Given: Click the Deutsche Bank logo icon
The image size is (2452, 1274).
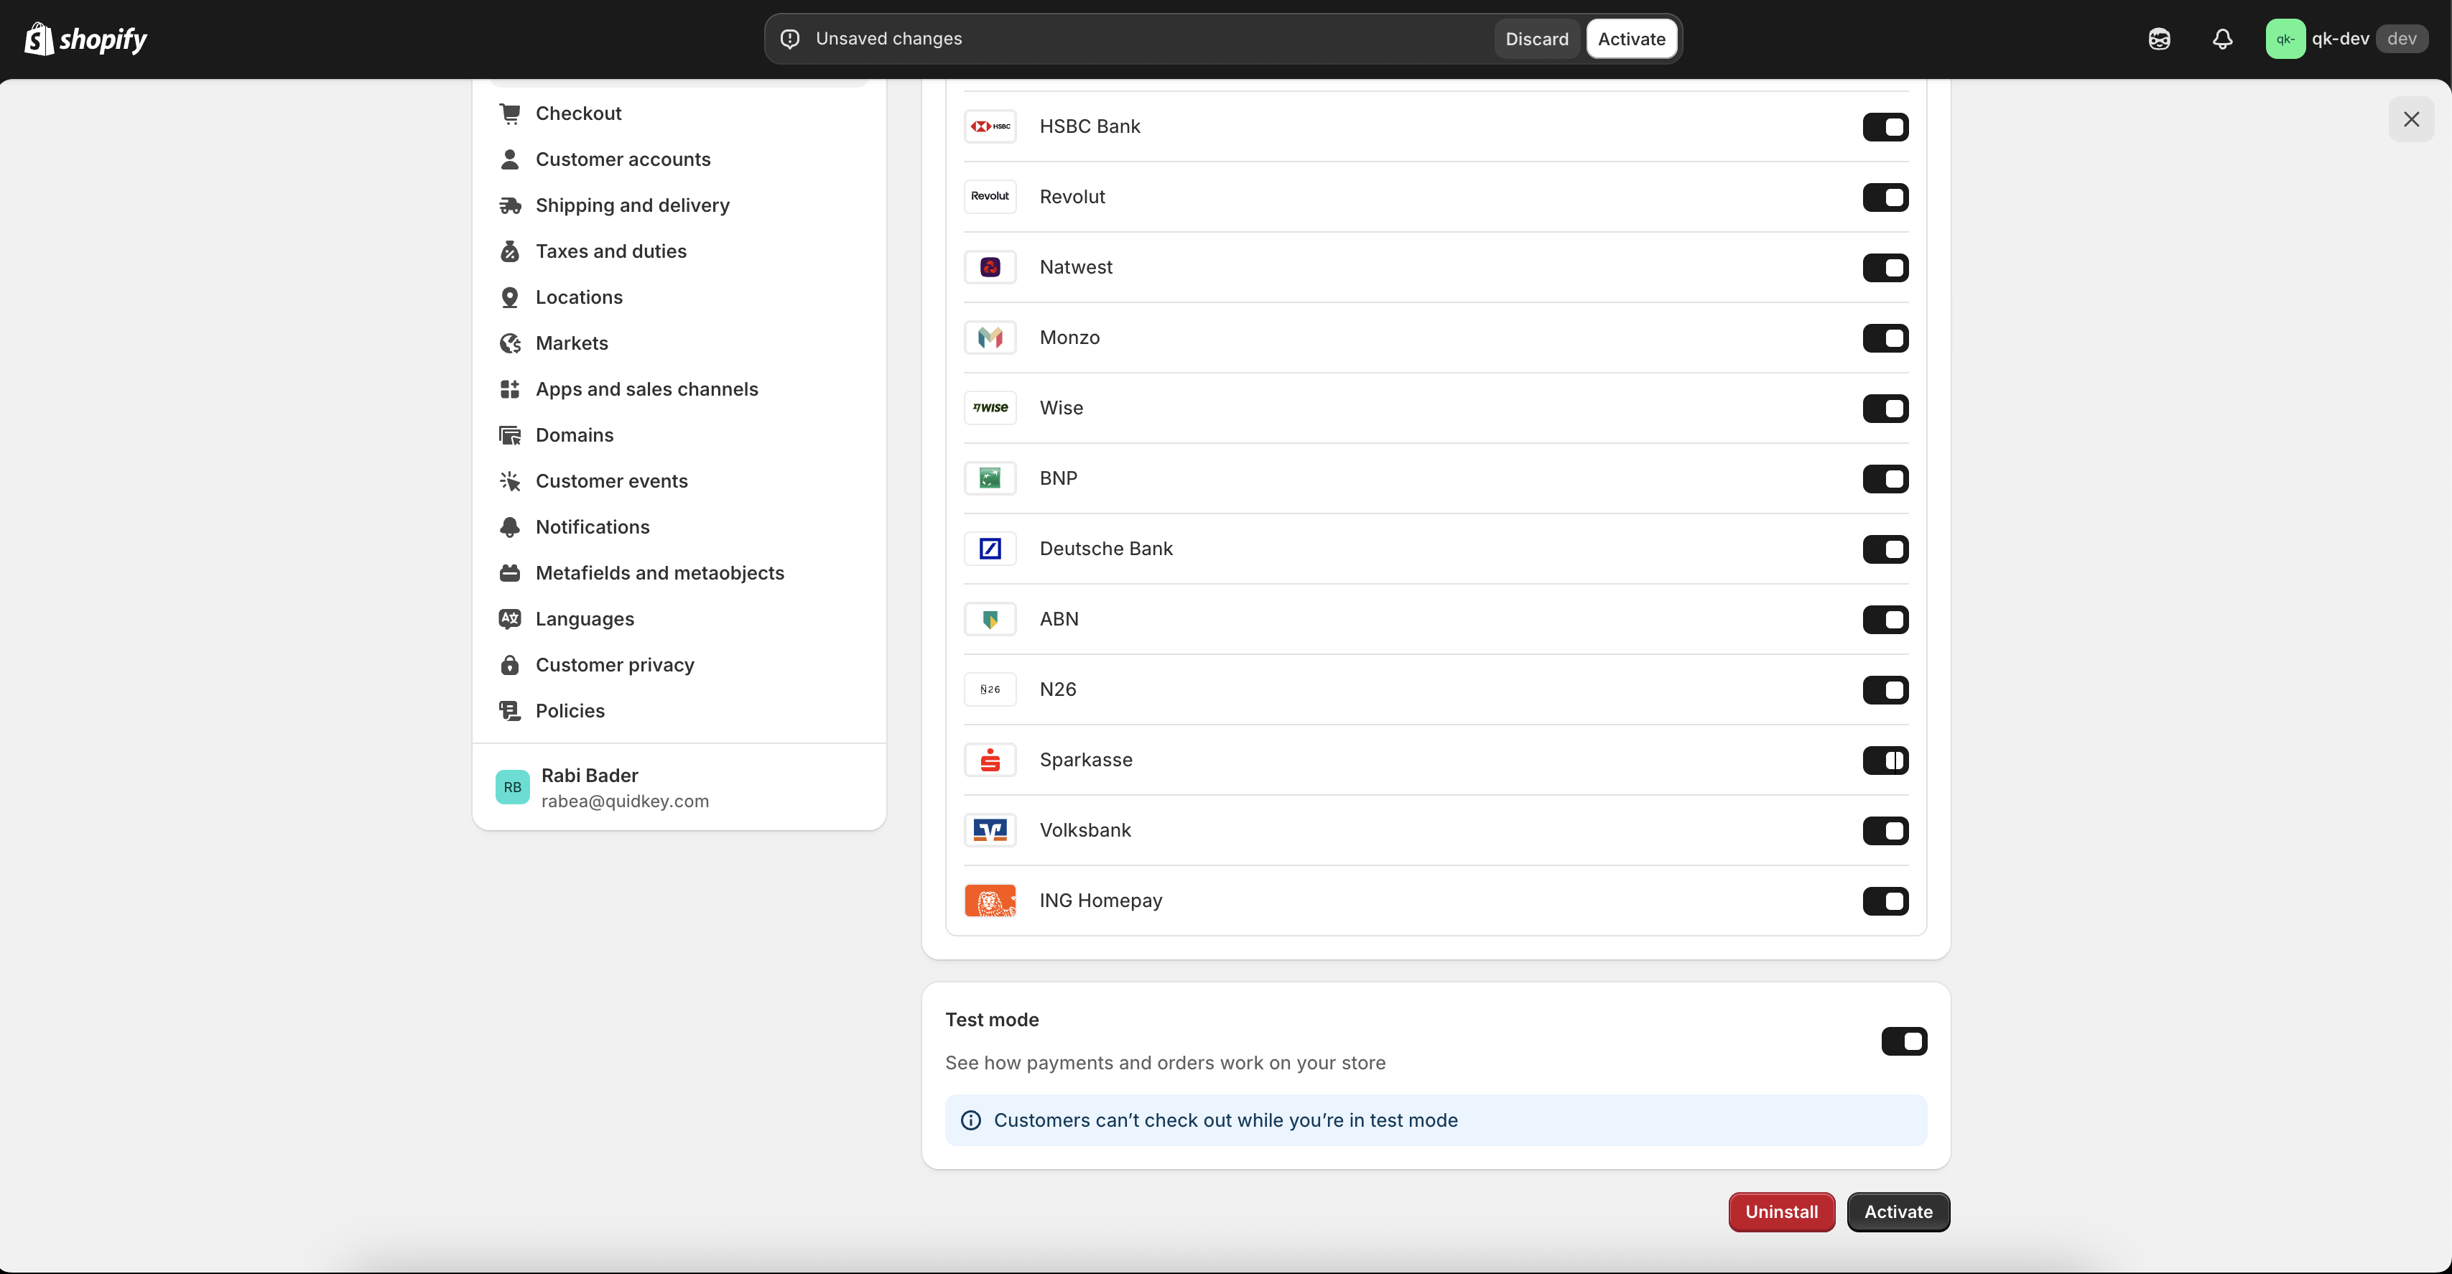Looking at the screenshot, I should 990,549.
